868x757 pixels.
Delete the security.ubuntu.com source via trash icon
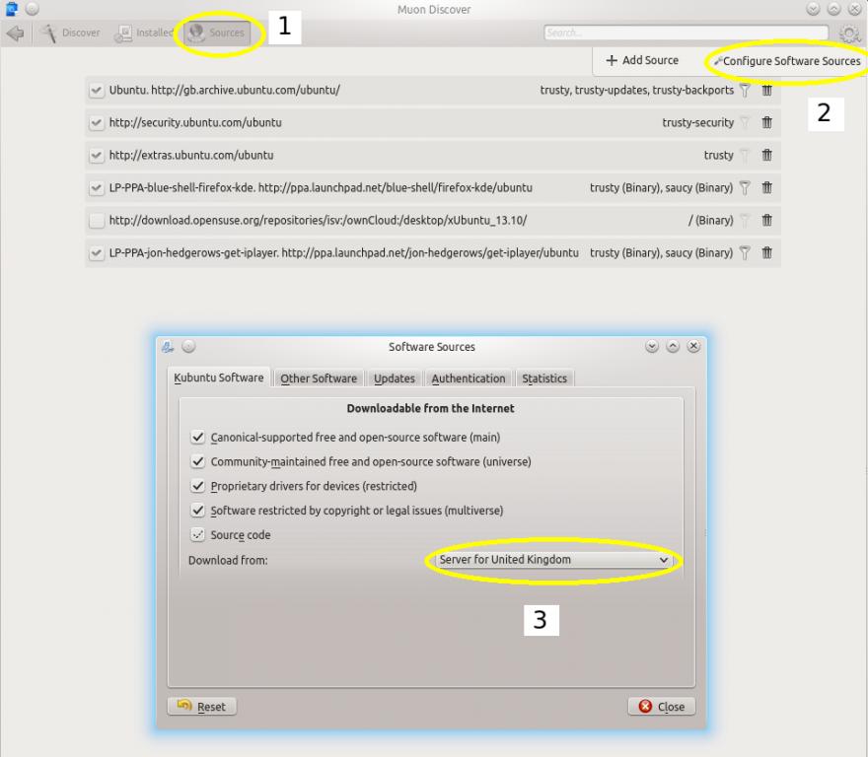point(766,123)
